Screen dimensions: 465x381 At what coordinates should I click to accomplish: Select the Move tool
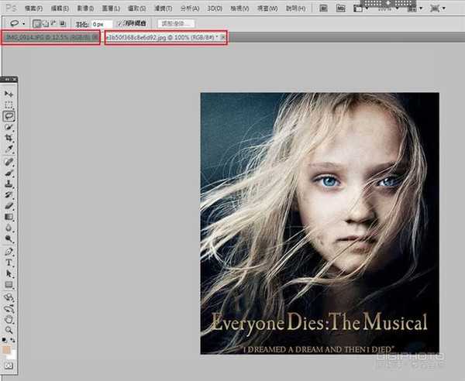pyautogui.click(x=9, y=93)
